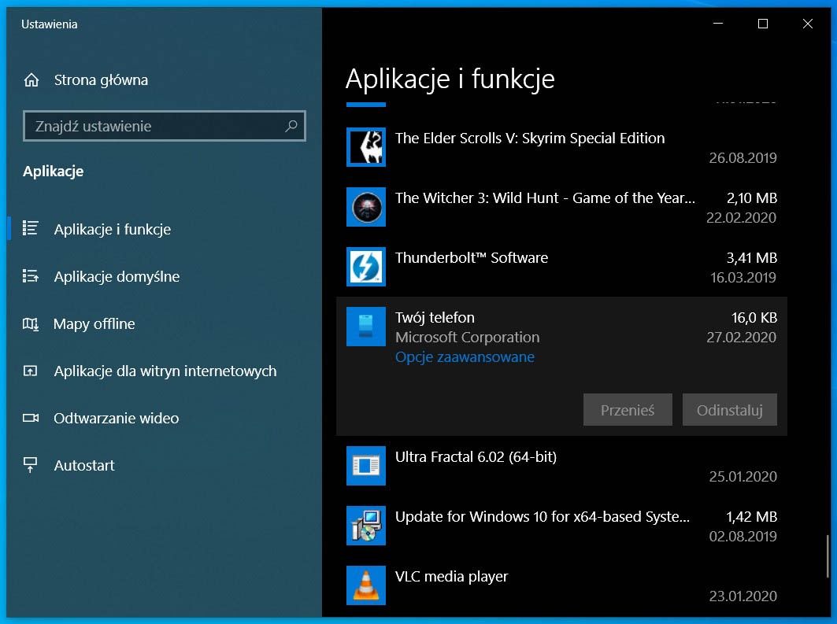
Task: Click the date 26.08.2019 for Skyrim
Action: point(743,158)
